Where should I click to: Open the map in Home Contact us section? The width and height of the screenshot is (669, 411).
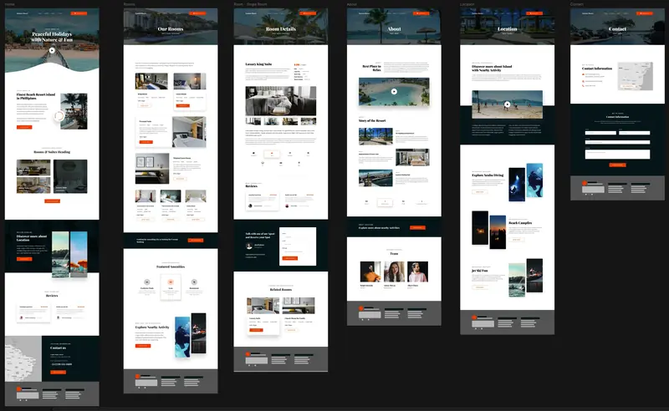click(23, 358)
